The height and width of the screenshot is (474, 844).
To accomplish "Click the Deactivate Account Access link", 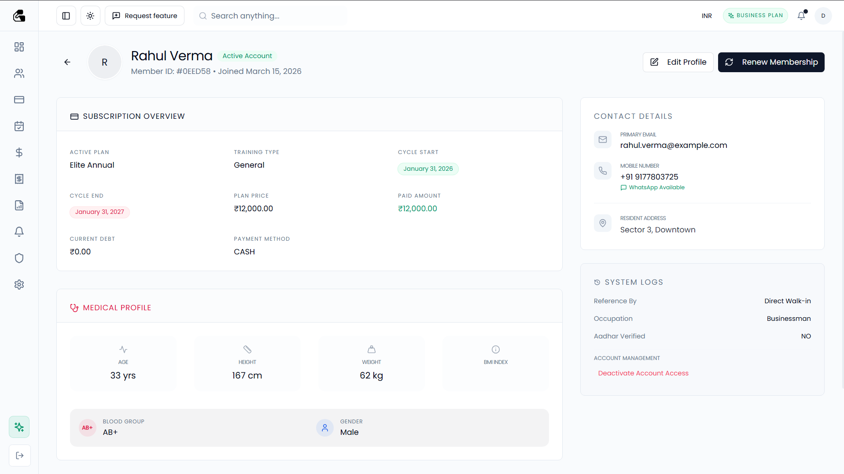I will pyautogui.click(x=643, y=373).
